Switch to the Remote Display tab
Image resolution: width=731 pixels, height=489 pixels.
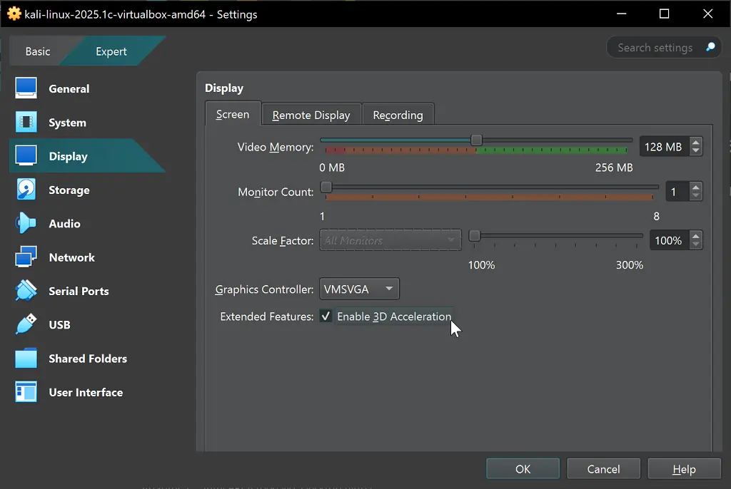coord(311,115)
